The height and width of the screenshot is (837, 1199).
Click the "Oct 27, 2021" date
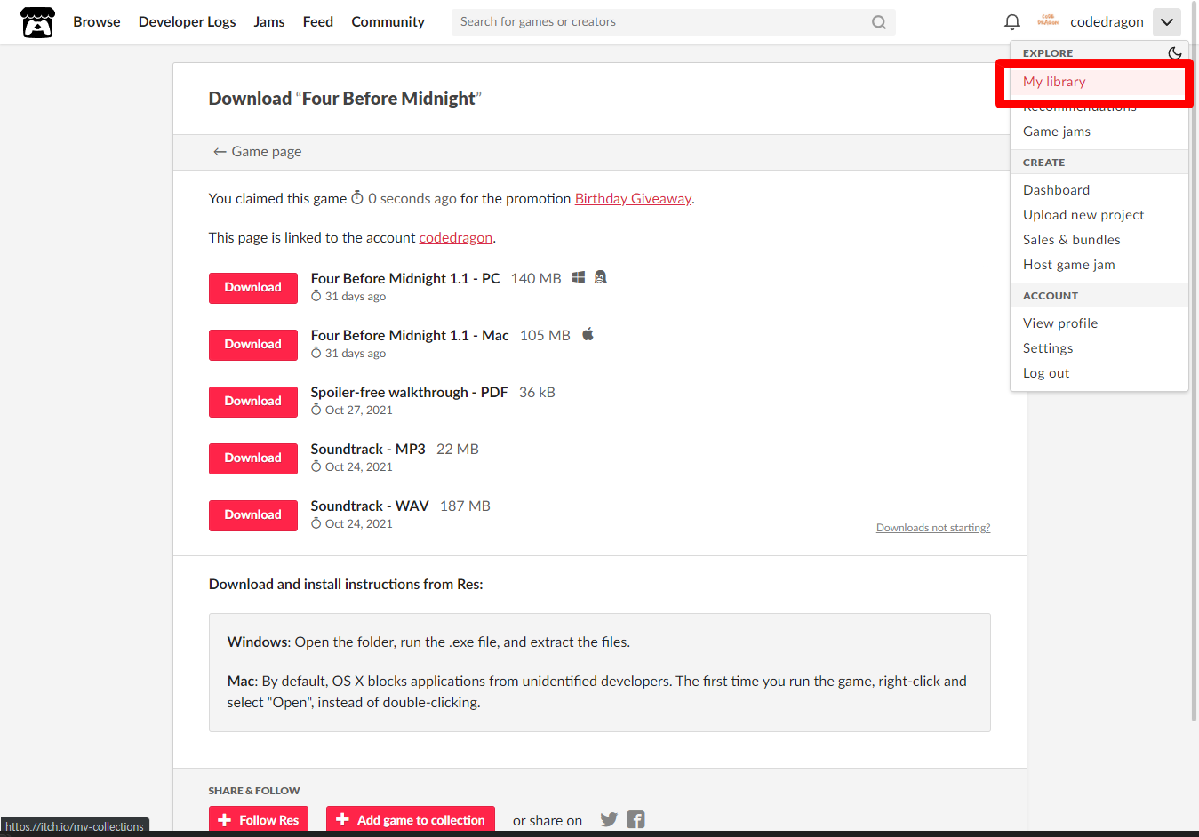(358, 411)
